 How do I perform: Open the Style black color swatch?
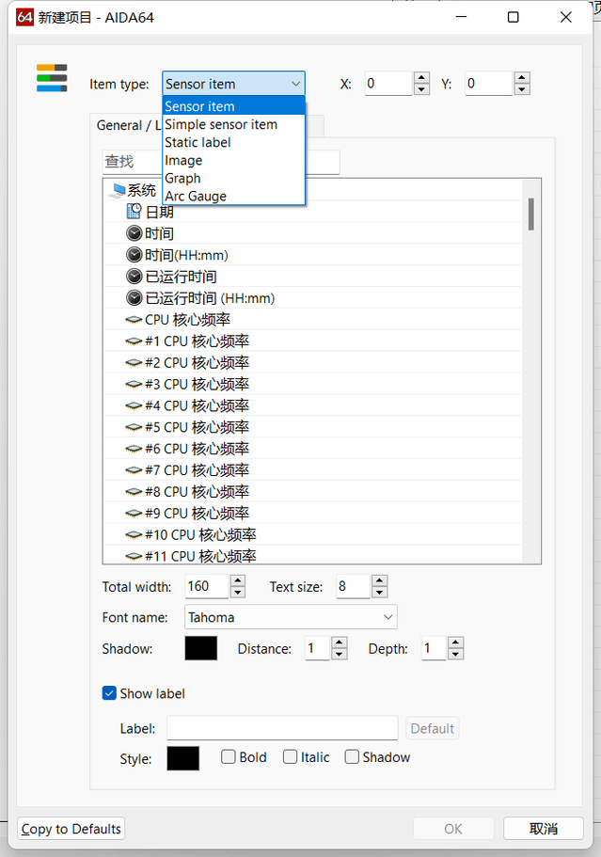183,758
